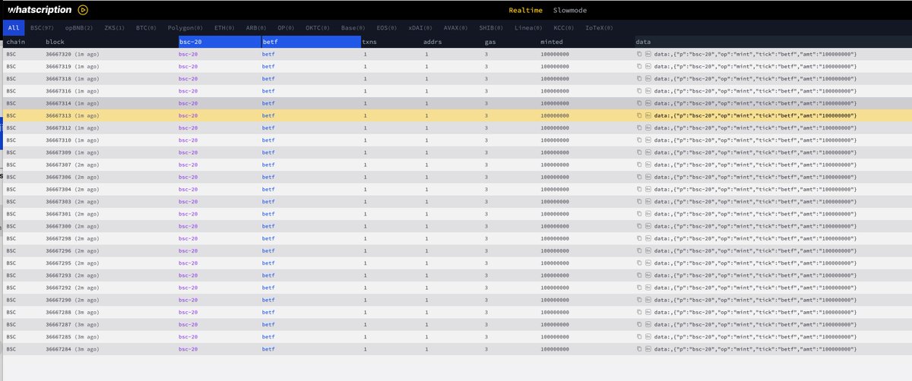
Task: Click the txns column header
Action: [x=369, y=42]
